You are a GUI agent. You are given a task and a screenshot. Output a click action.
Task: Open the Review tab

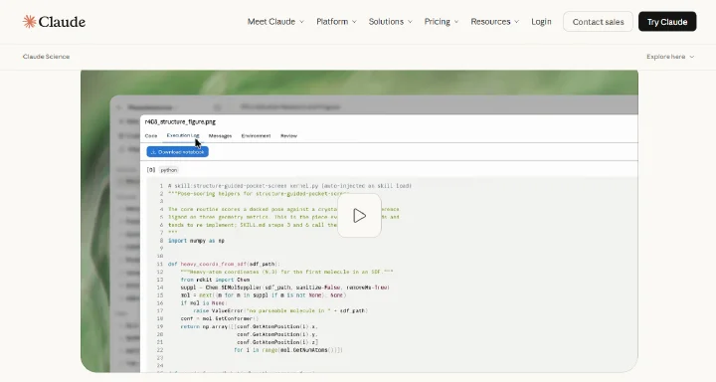tap(288, 135)
